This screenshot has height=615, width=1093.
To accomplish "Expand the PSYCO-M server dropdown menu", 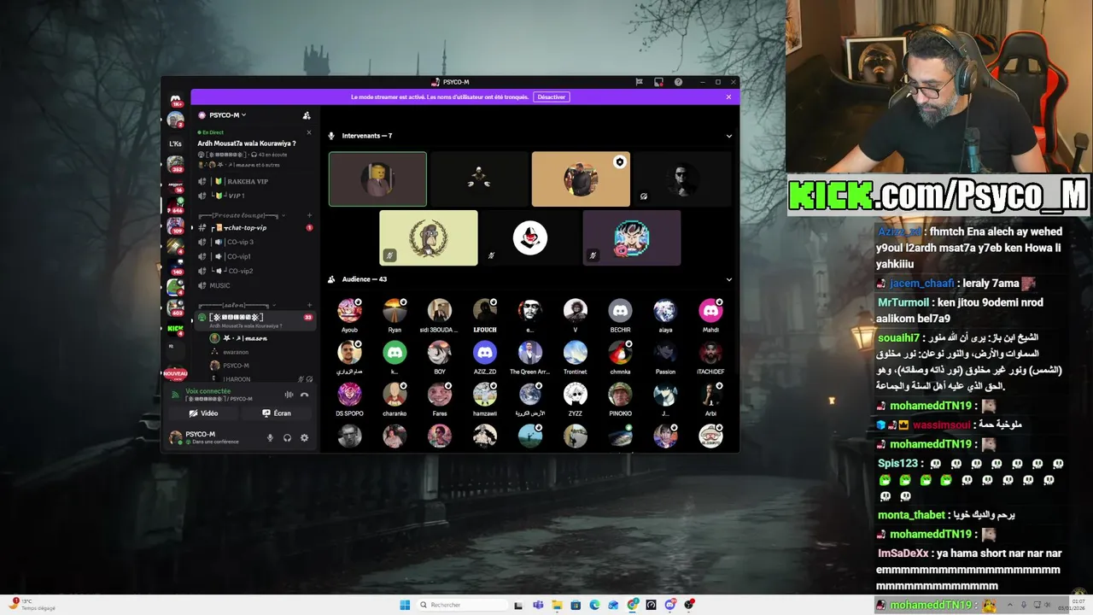I will click(229, 115).
